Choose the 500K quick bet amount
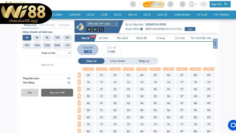 pos(57,45)
